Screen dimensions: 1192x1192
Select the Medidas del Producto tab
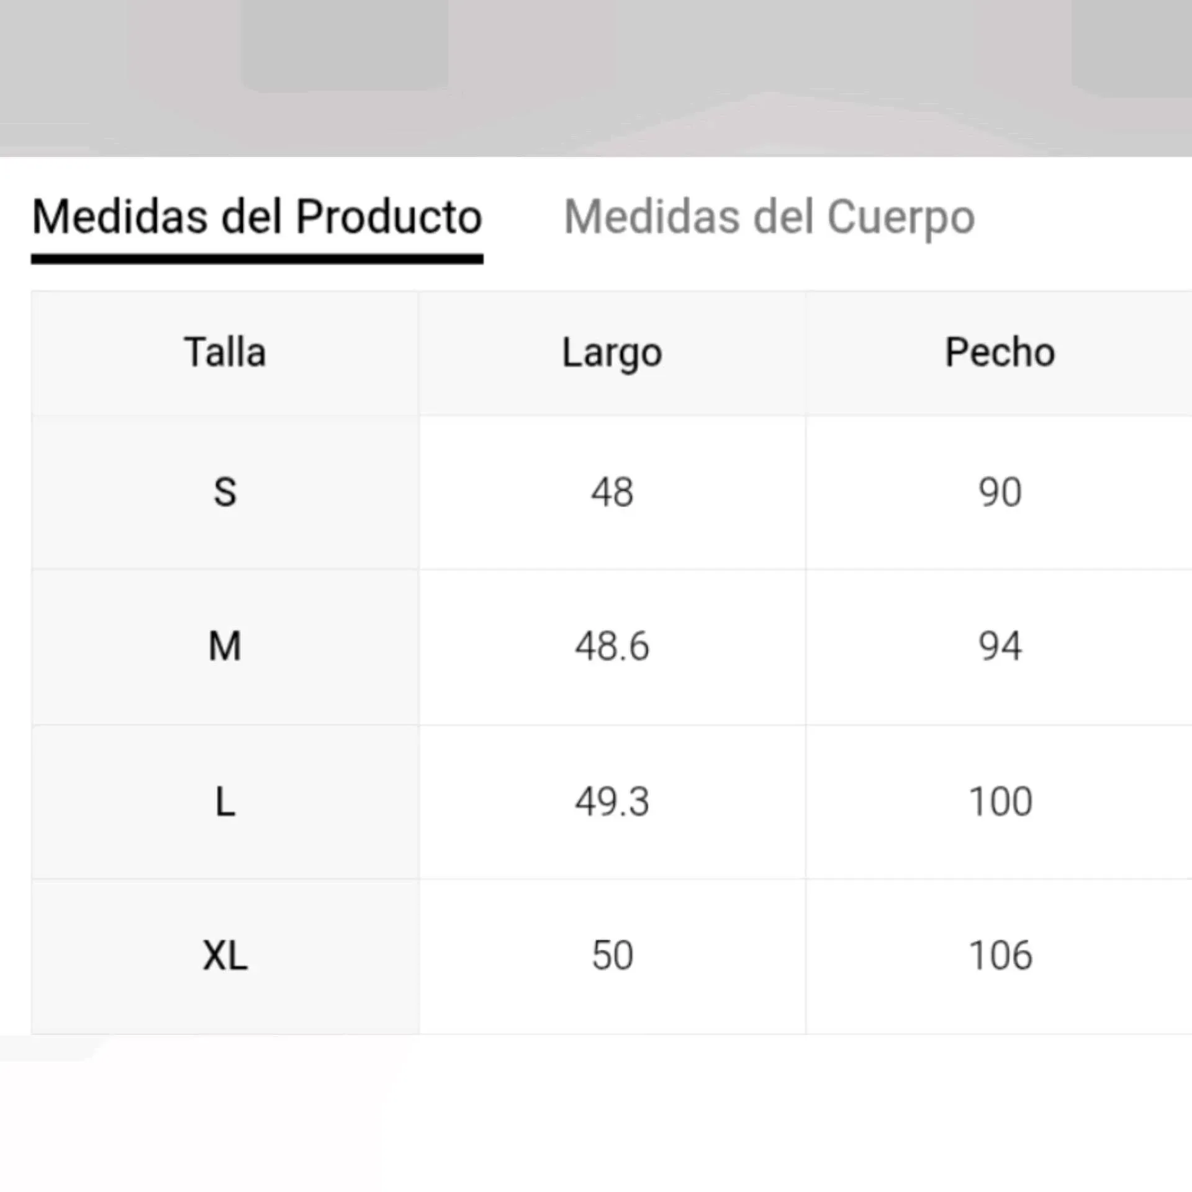point(257,217)
